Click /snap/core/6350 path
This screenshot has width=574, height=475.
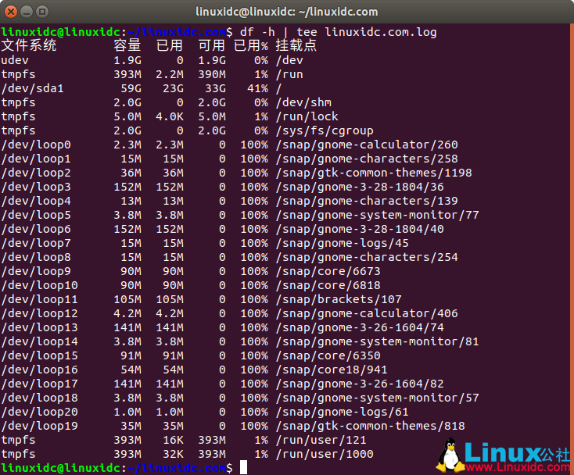coord(328,355)
